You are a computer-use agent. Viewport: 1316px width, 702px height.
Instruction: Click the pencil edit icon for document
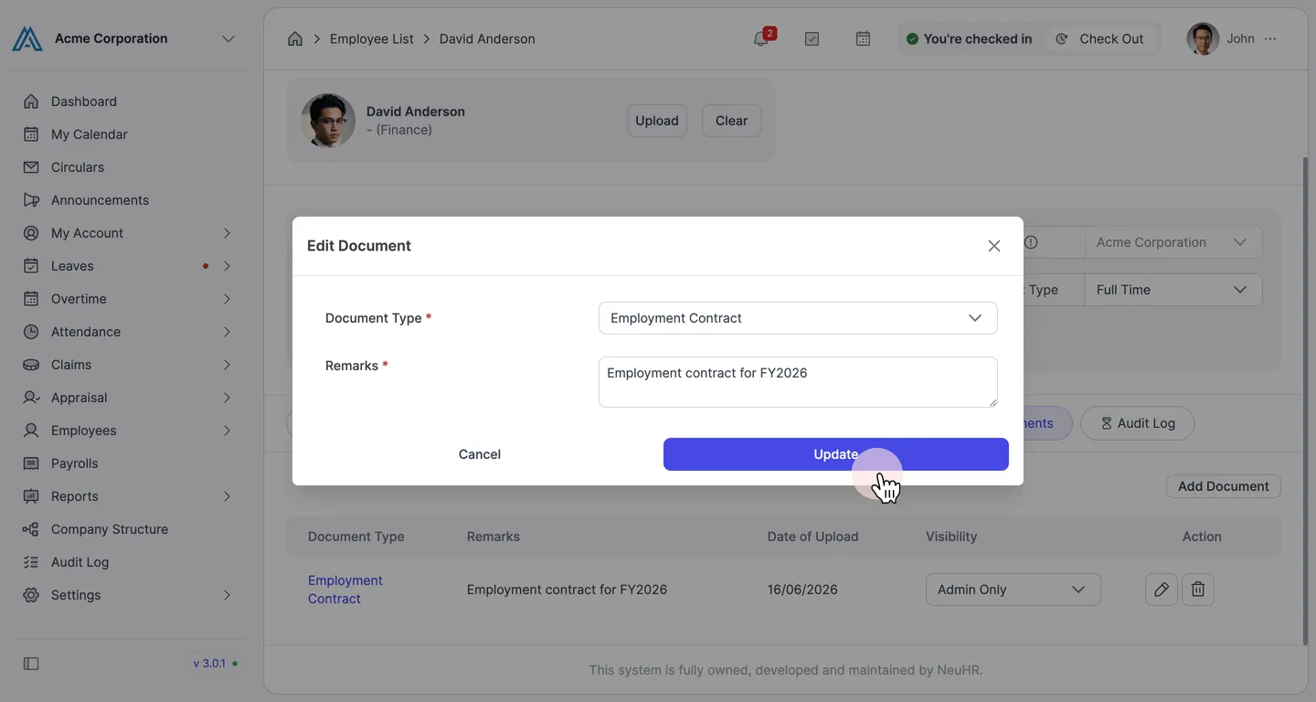click(x=1161, y=590)
